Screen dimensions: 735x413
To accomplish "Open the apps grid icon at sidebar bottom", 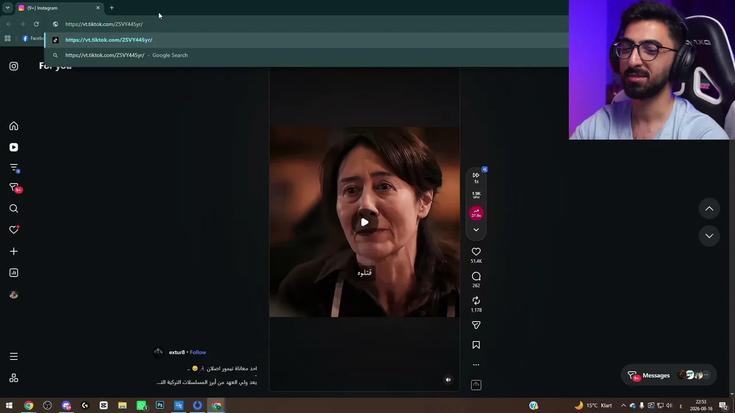I will point(14,378).
